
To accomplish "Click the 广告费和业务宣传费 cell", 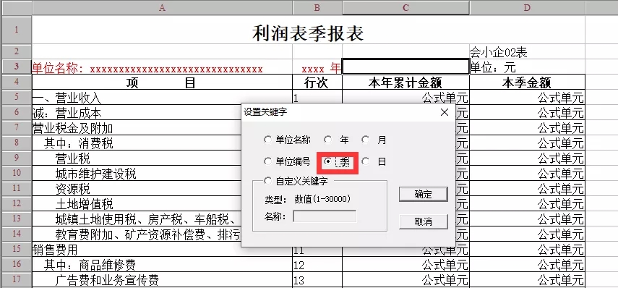I will [162, 280].
